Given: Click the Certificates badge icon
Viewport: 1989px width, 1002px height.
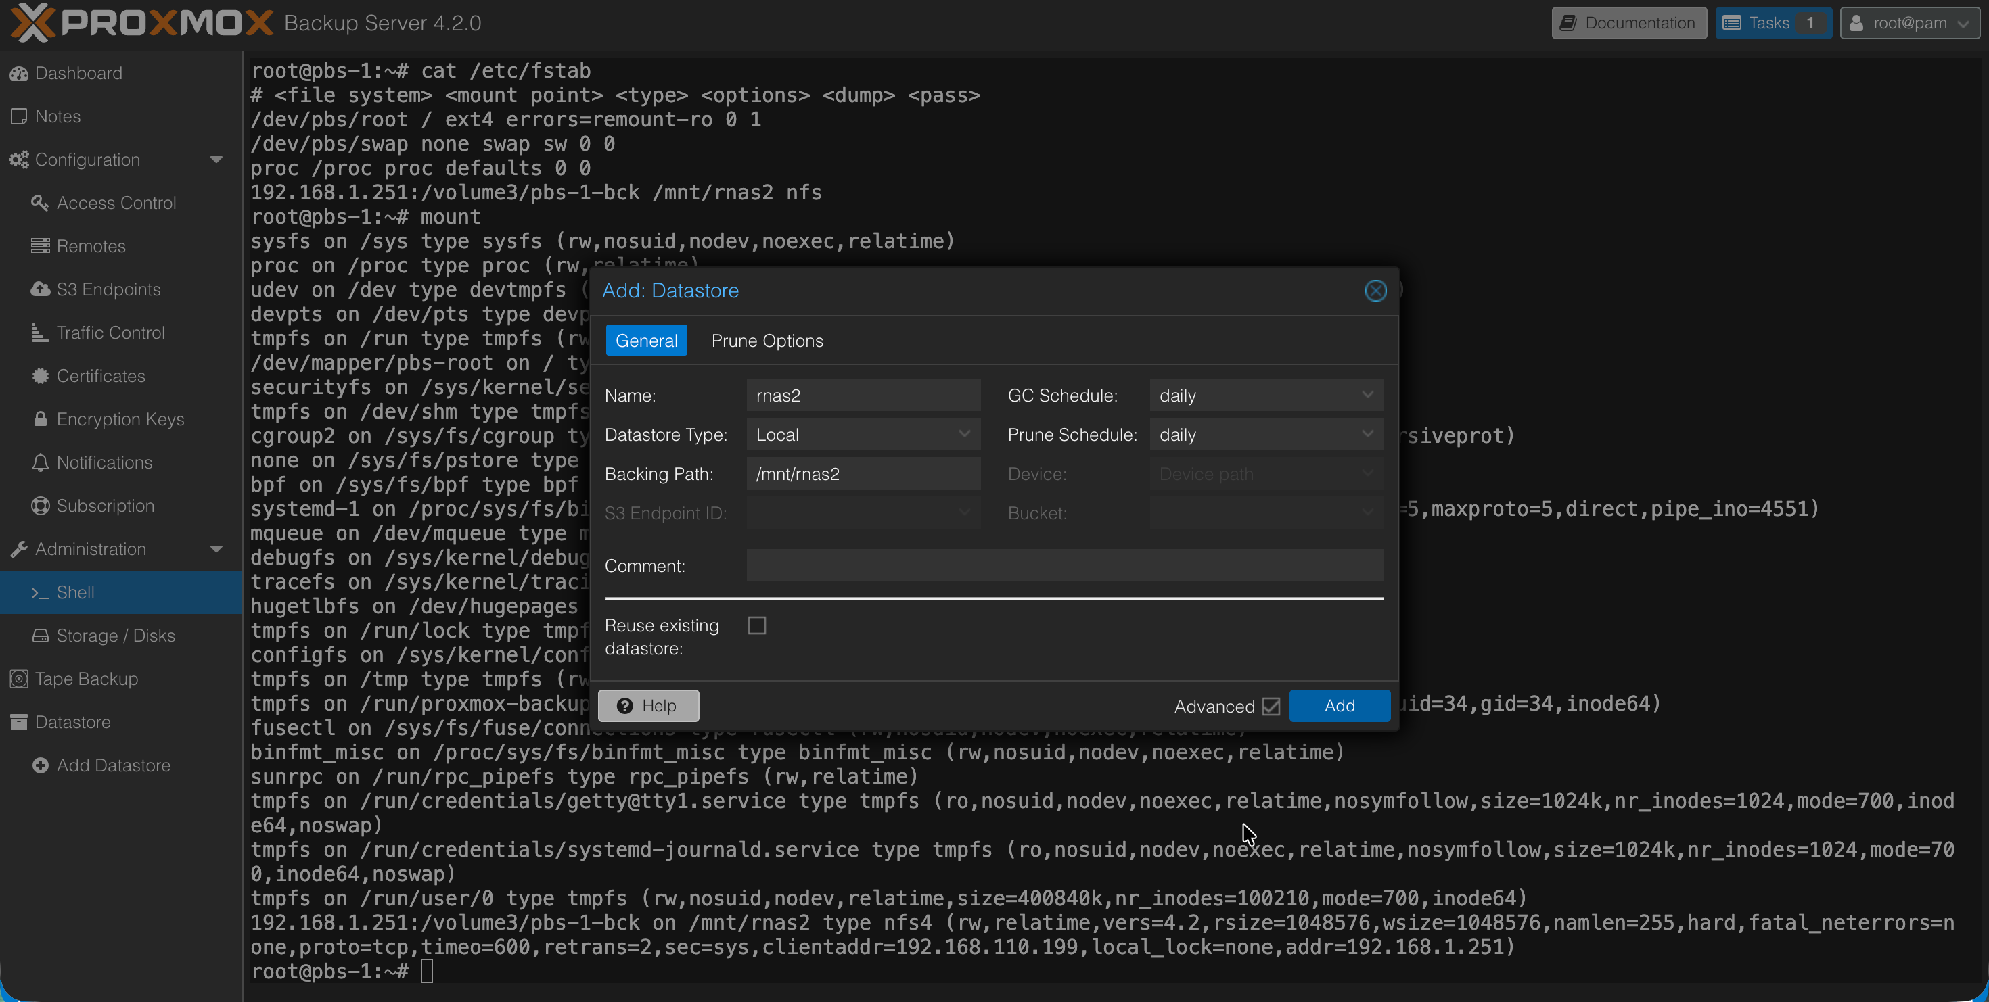Looking at the screenshot, I should [39, 376].
